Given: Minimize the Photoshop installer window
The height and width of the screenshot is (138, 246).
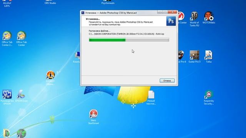Looking at the screenshot, I should tap(160, 12).
